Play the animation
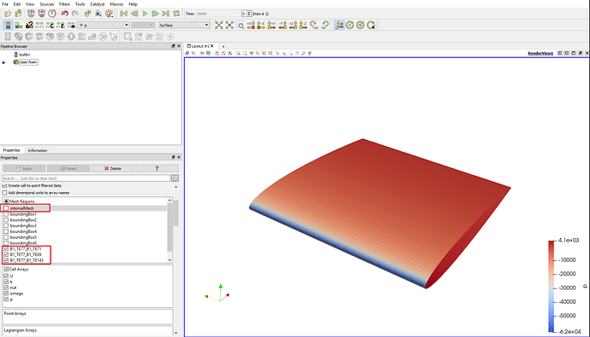The height and width of the screenshot is (337, 590). (x=145, y=14)
